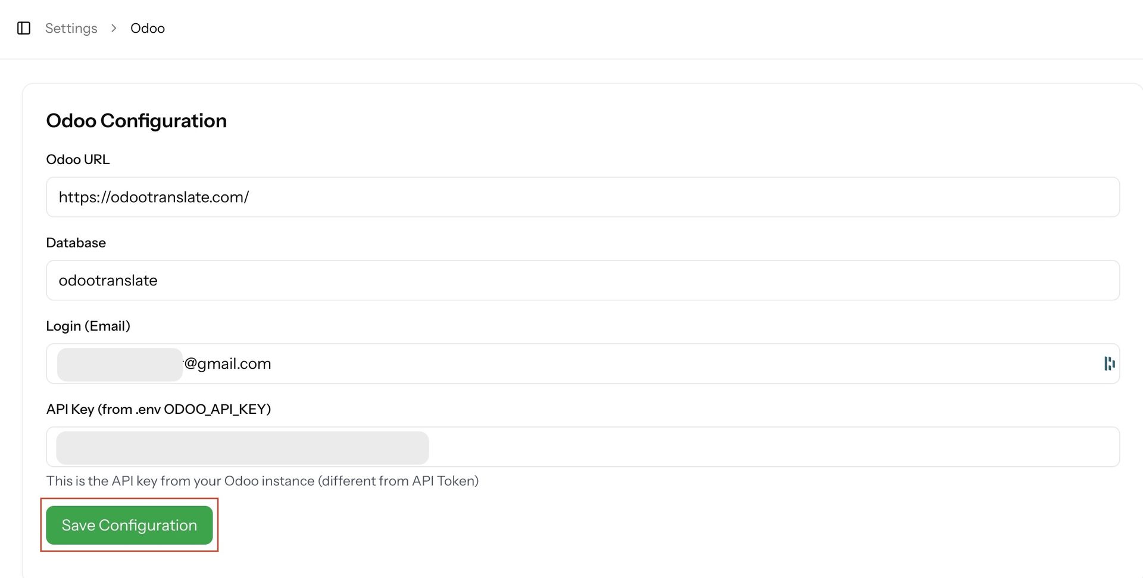Toggle the sidebar panel icon
This screenshot has width=1143, height=578.
click(24, 28)
